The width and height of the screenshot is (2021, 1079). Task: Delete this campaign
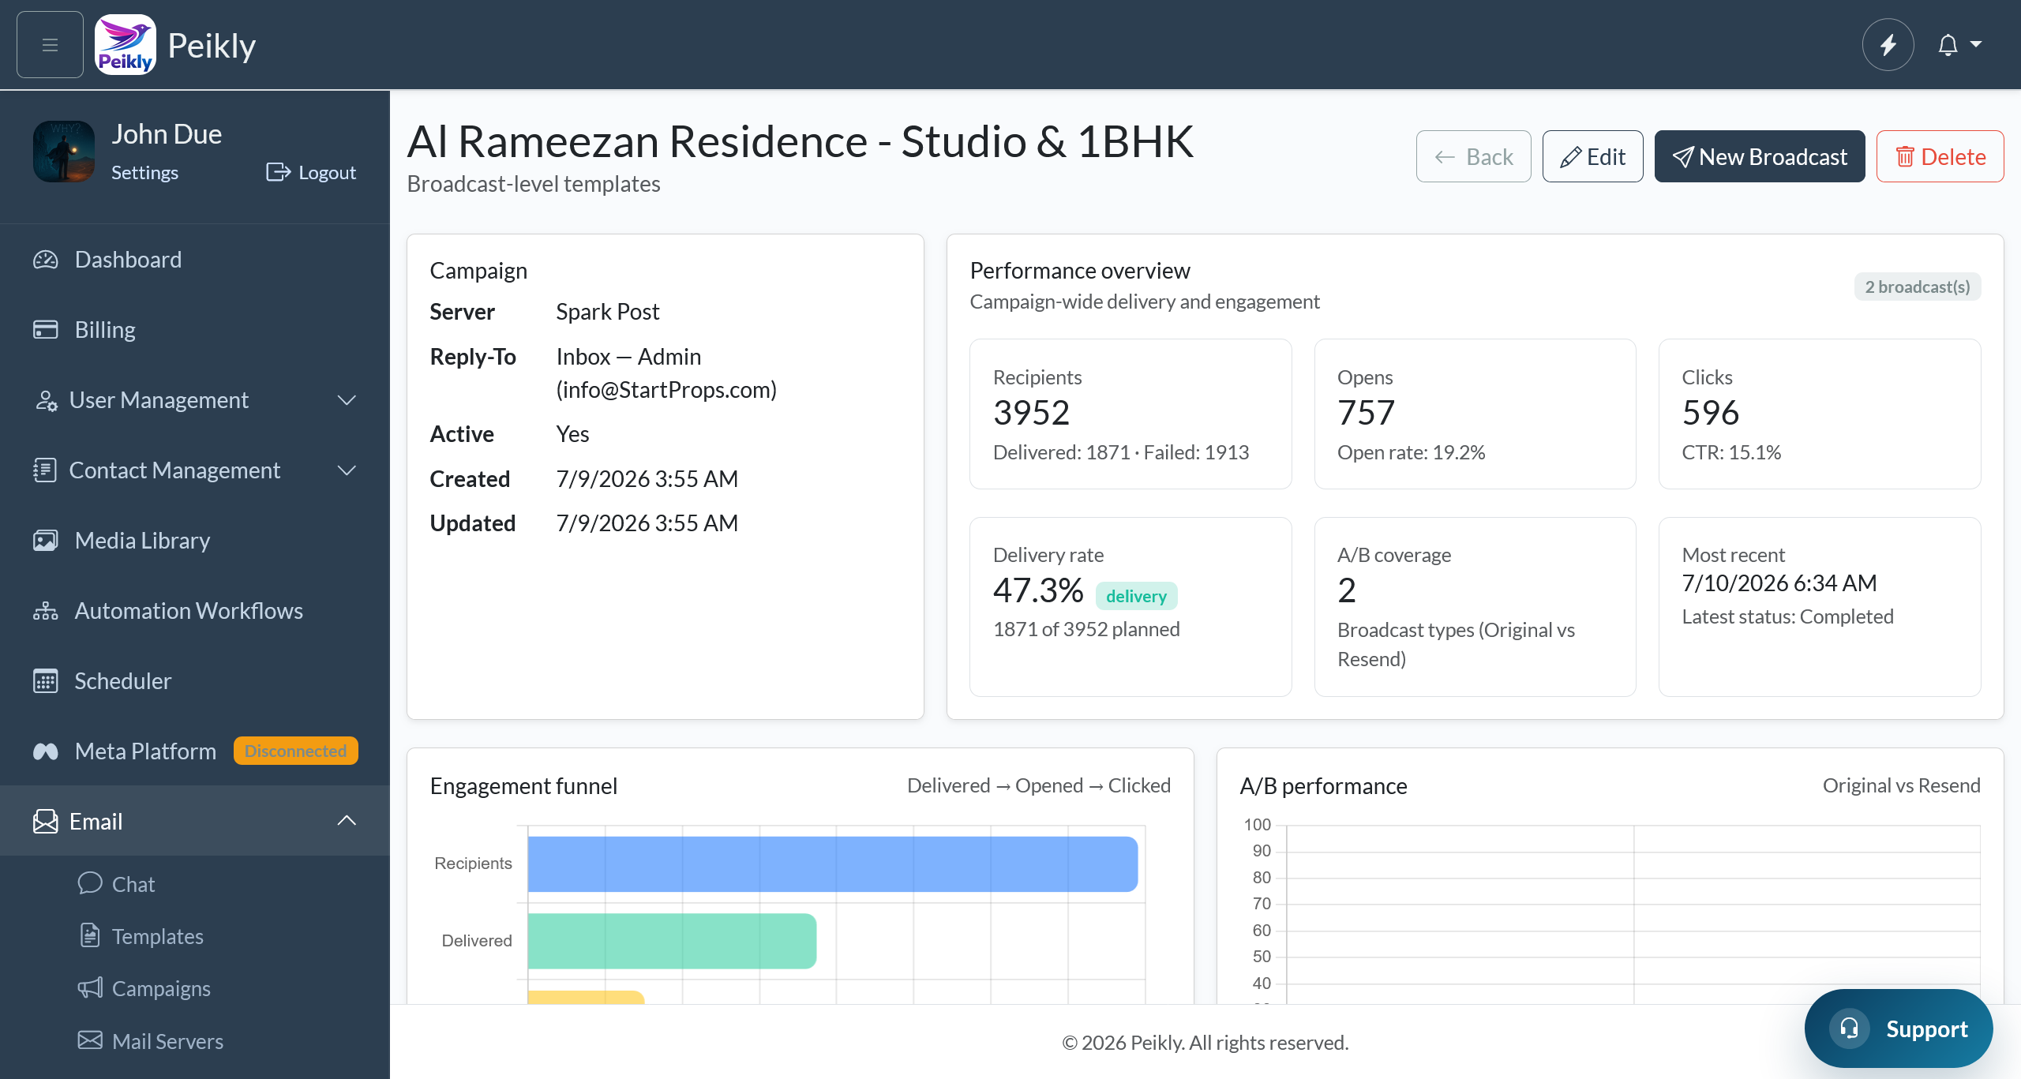coord(1940,156)
